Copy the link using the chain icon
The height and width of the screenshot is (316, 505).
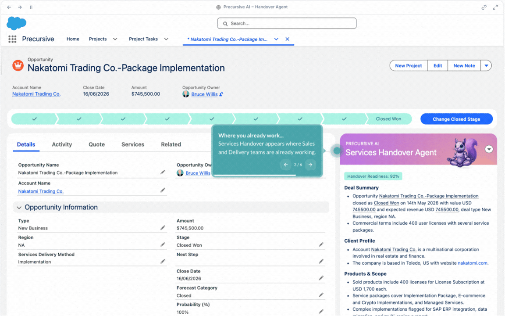click(x=484, y=7)
